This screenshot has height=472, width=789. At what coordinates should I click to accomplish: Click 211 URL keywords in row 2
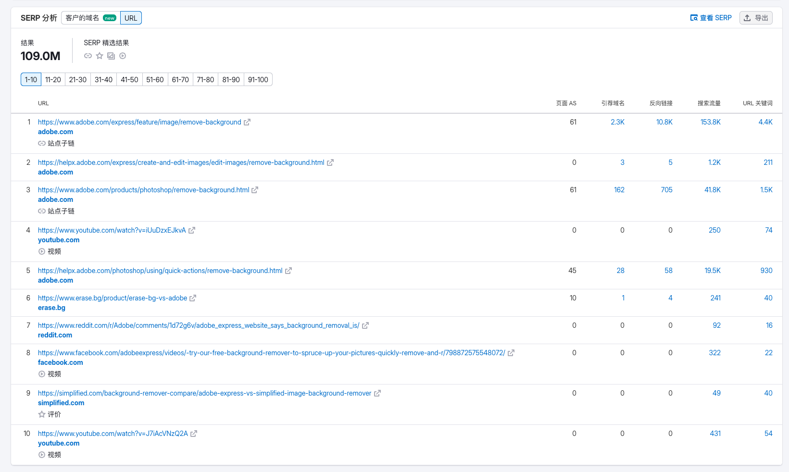[768, 162]
